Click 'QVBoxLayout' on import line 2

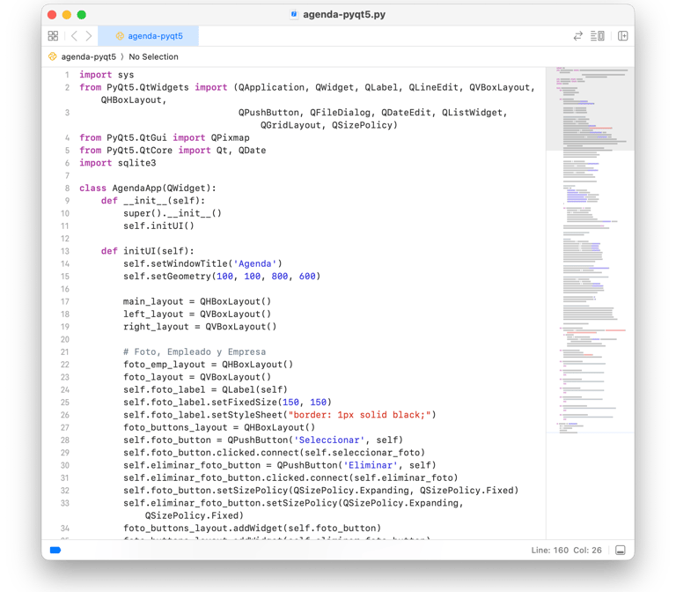pyautogui.click(x=499, y=87)
